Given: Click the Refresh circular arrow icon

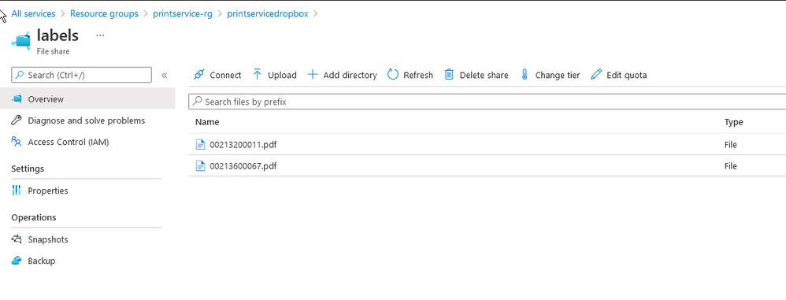Looking at the screenshot, I should [393, 75].
